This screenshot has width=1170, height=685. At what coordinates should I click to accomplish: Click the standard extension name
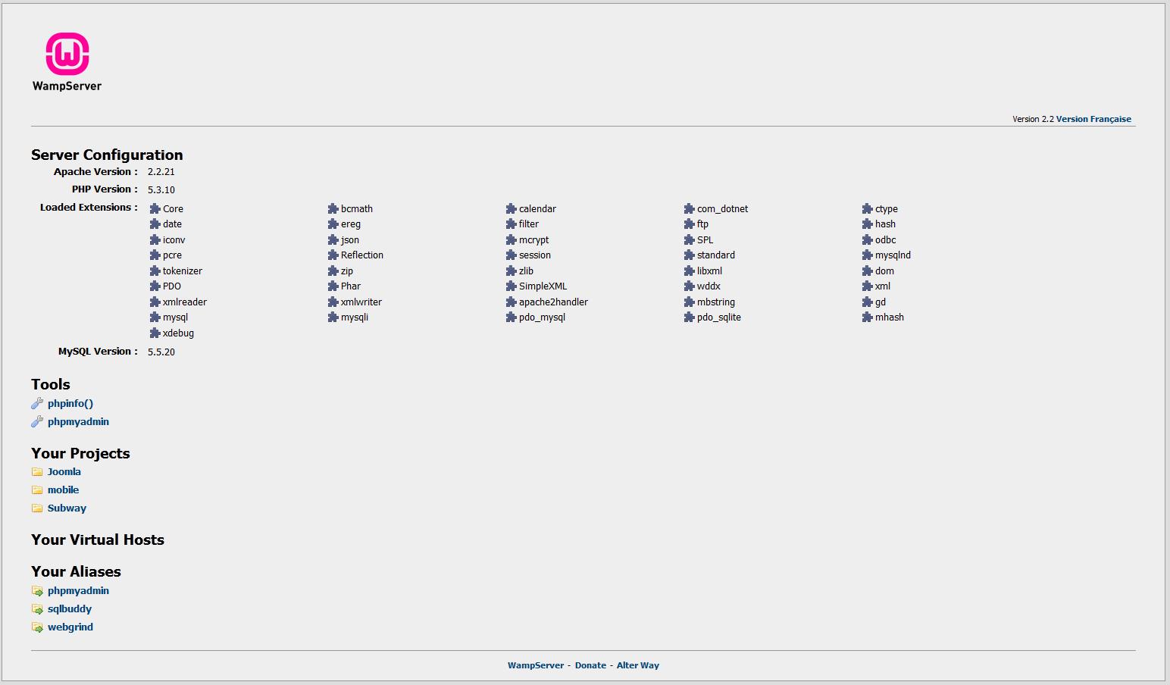(x=716, y=255)
